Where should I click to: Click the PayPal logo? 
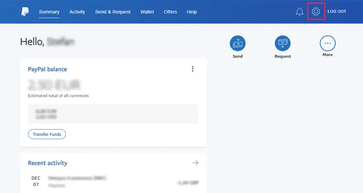coord(25,12)
